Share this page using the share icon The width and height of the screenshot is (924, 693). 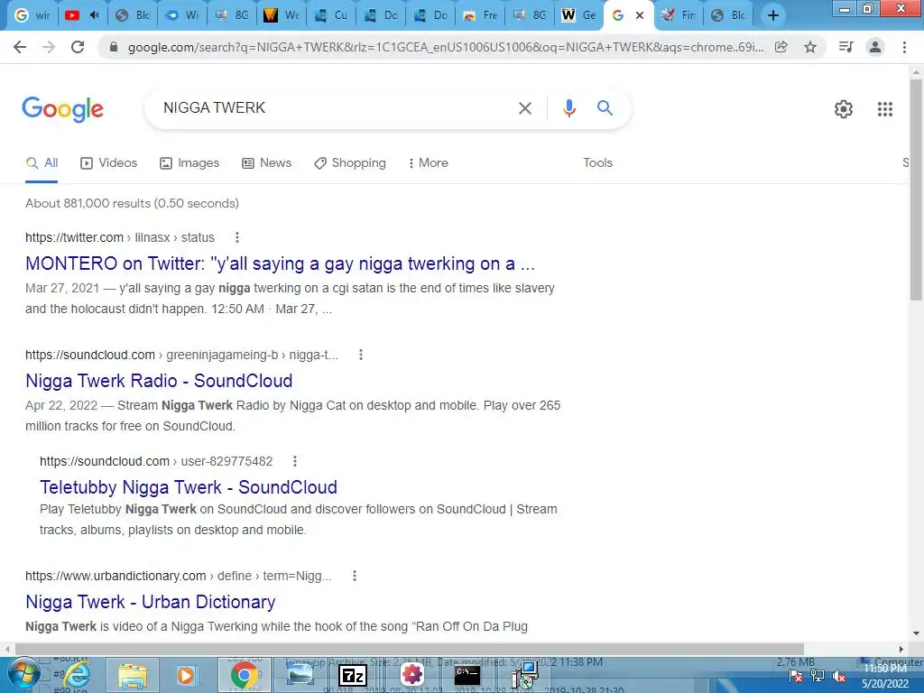tap(781, 47)
